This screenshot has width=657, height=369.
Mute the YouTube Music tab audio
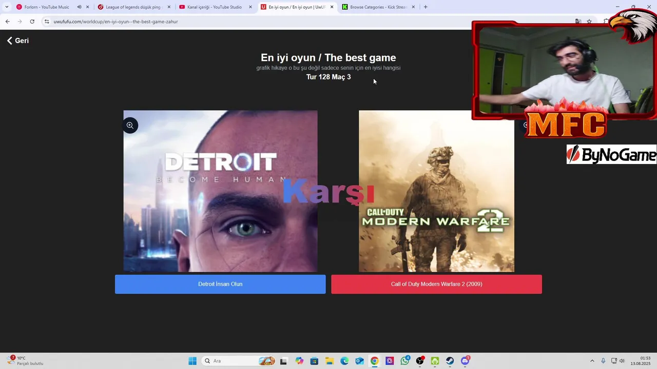[79, 7]
